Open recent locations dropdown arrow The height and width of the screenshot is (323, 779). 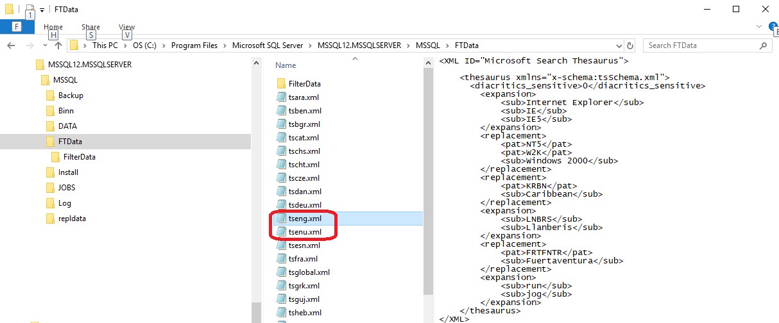[45, 46]
